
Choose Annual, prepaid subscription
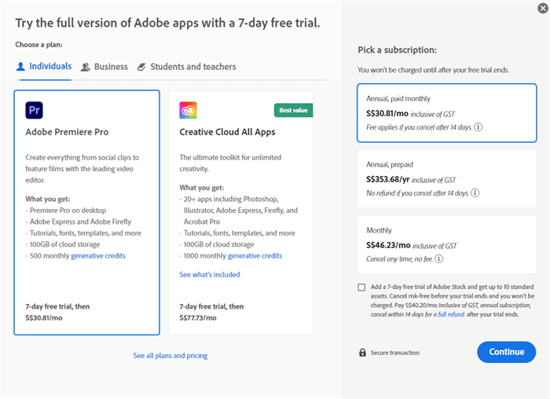tap(446, 179)
